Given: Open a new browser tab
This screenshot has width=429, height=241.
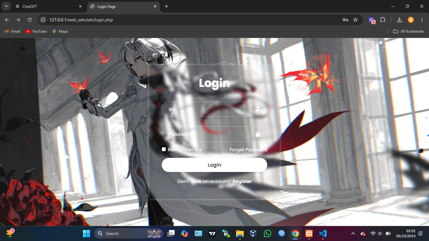Looking at the screenshot, I should [x=166, y=6].
